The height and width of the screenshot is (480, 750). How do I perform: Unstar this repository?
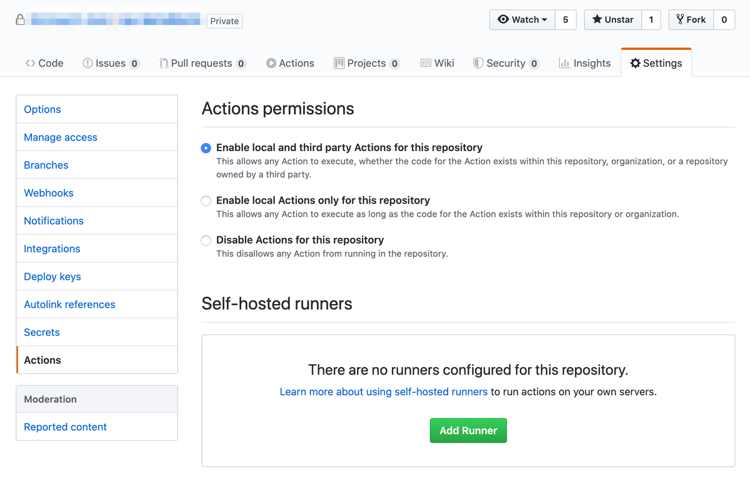coord(612,20)
